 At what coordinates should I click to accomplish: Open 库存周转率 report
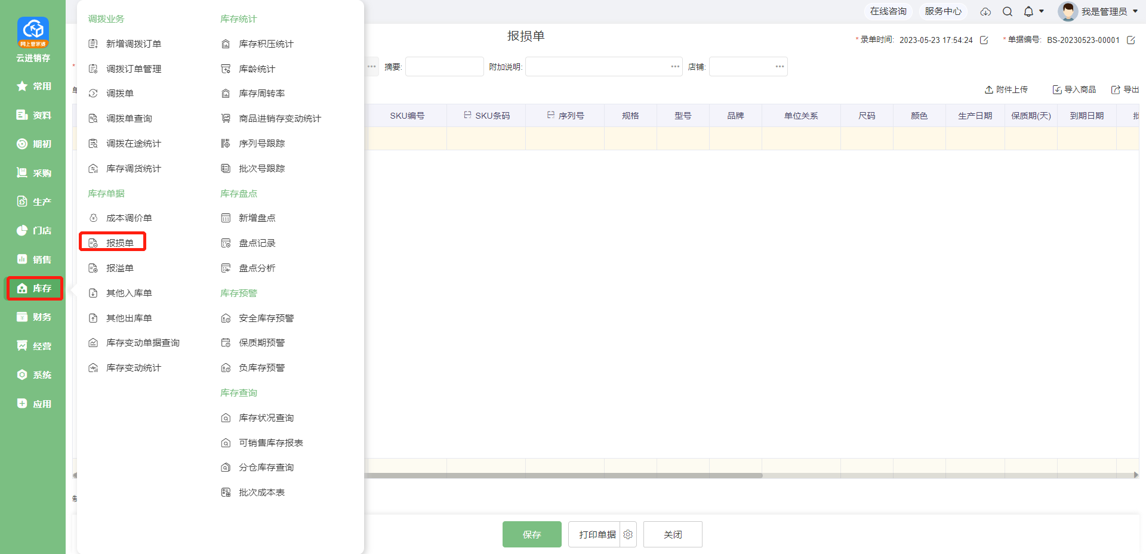click(253, 94)
